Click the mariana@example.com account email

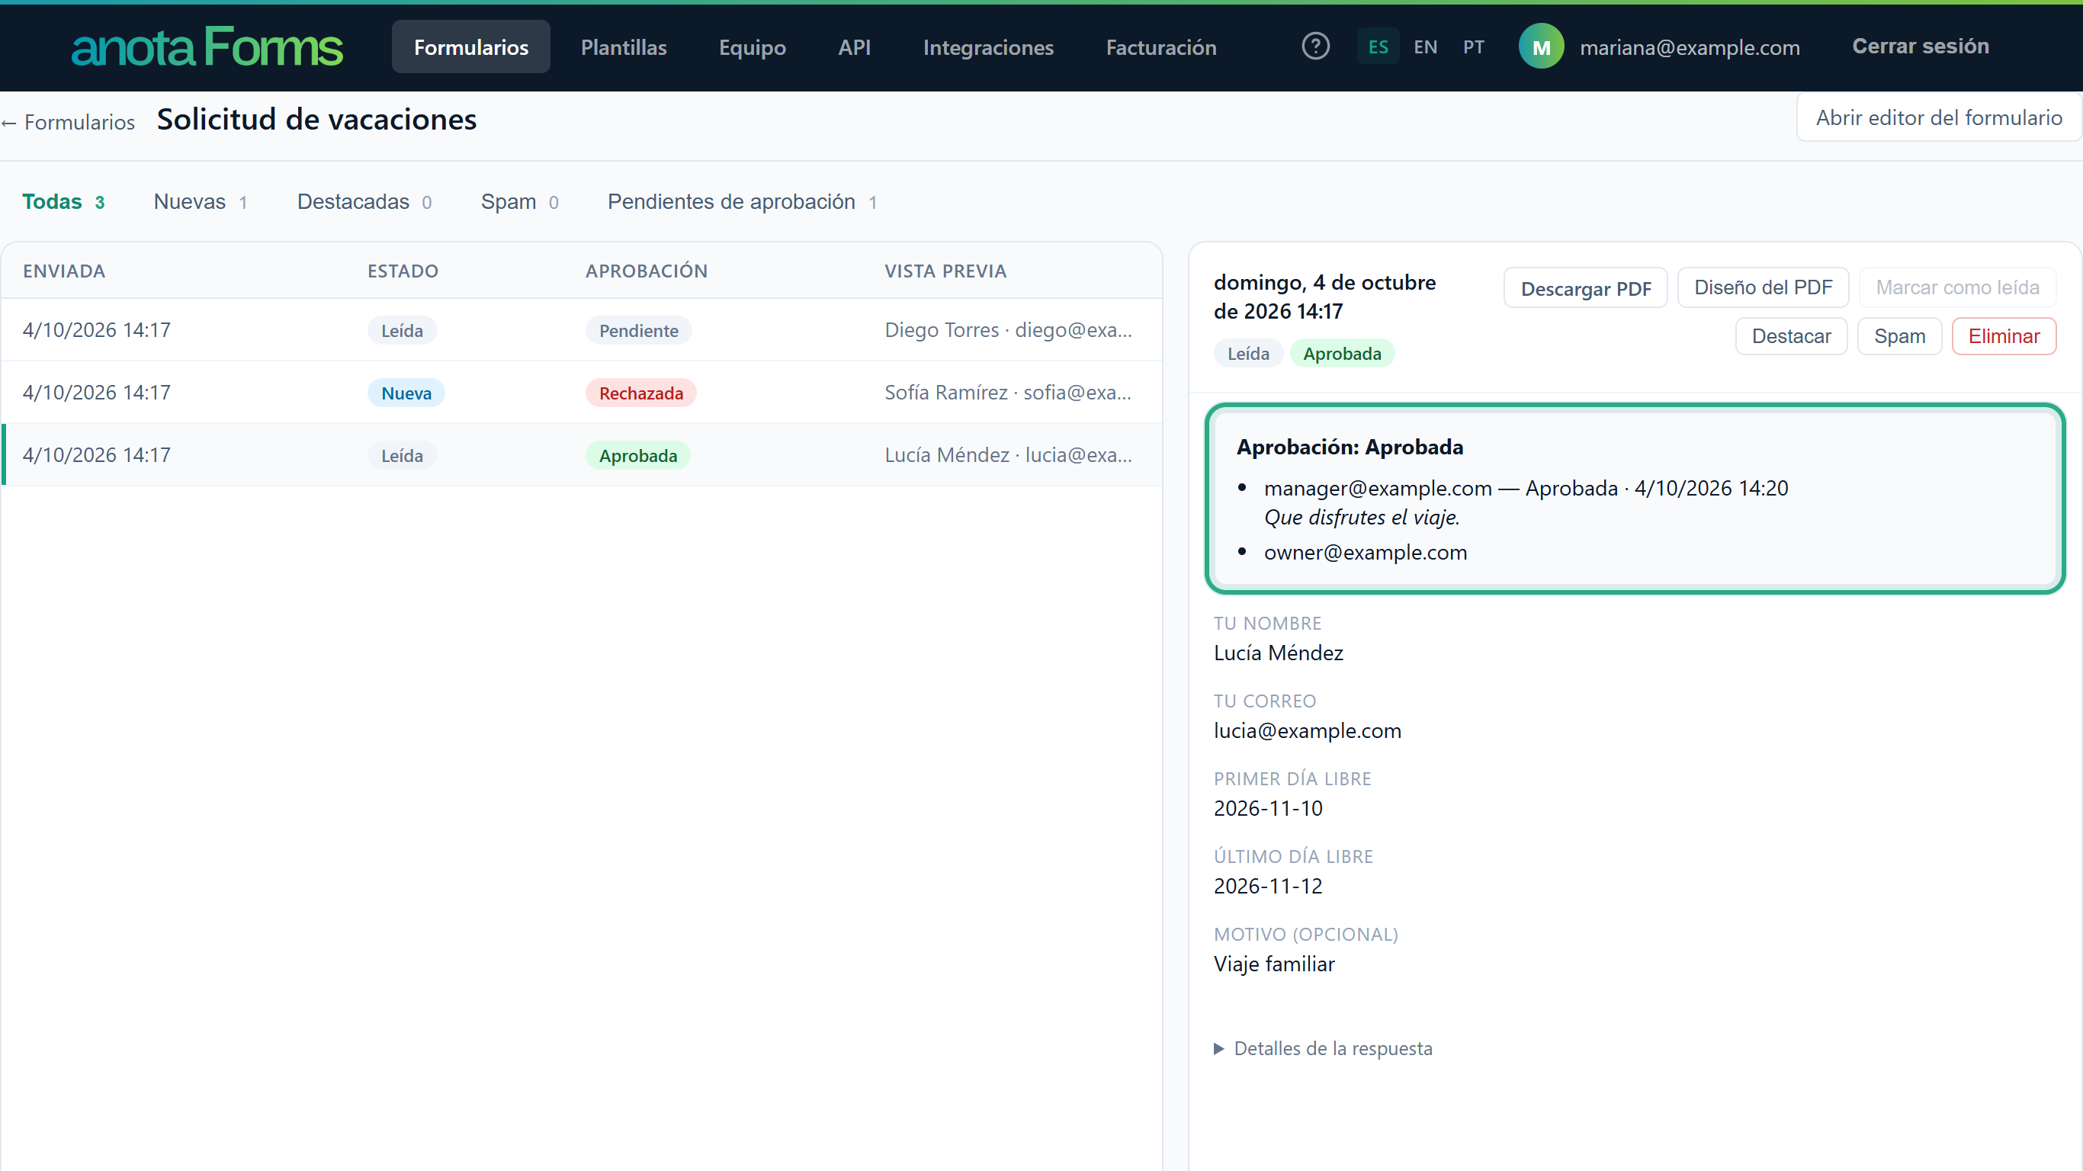1690,48
